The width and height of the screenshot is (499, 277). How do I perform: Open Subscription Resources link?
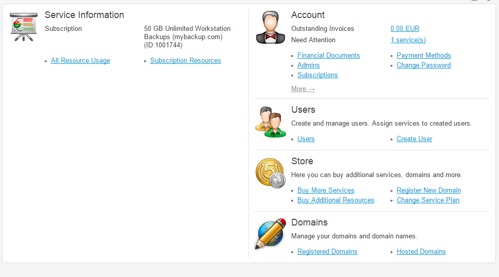[186, 60]
